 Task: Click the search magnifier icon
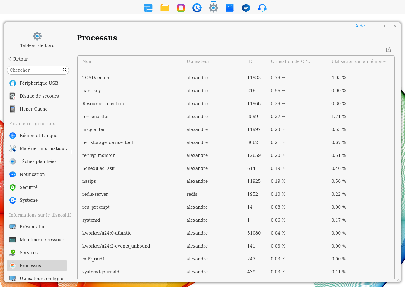(65, 70)
